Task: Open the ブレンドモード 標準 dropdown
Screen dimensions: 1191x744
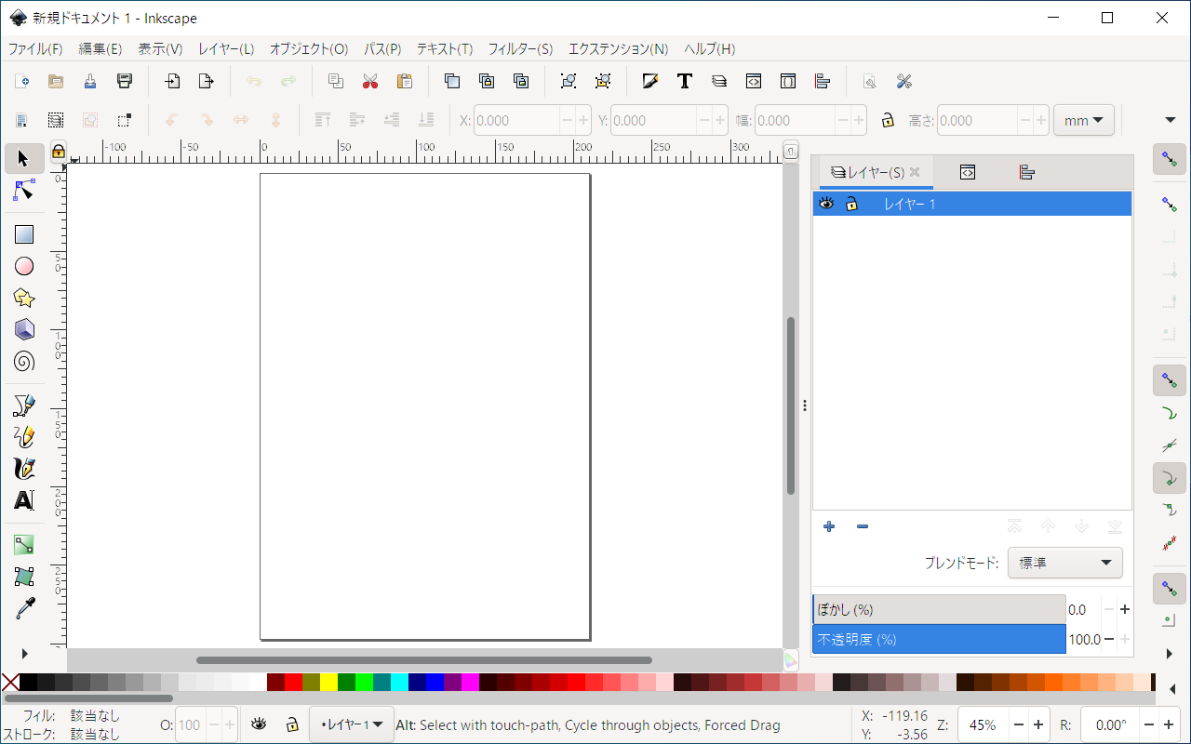Action: point(1065,563)
